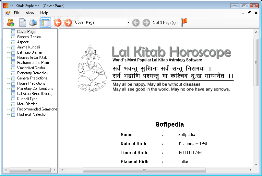
Task: Select House Predictions in tree
Action: 31,83
